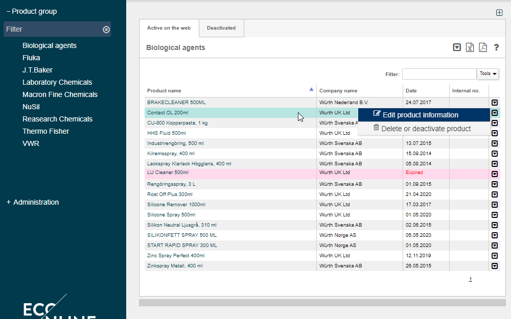The image size is (511, 319).
Task: Select J.T.Baker product group
Action: pos(37,70)
